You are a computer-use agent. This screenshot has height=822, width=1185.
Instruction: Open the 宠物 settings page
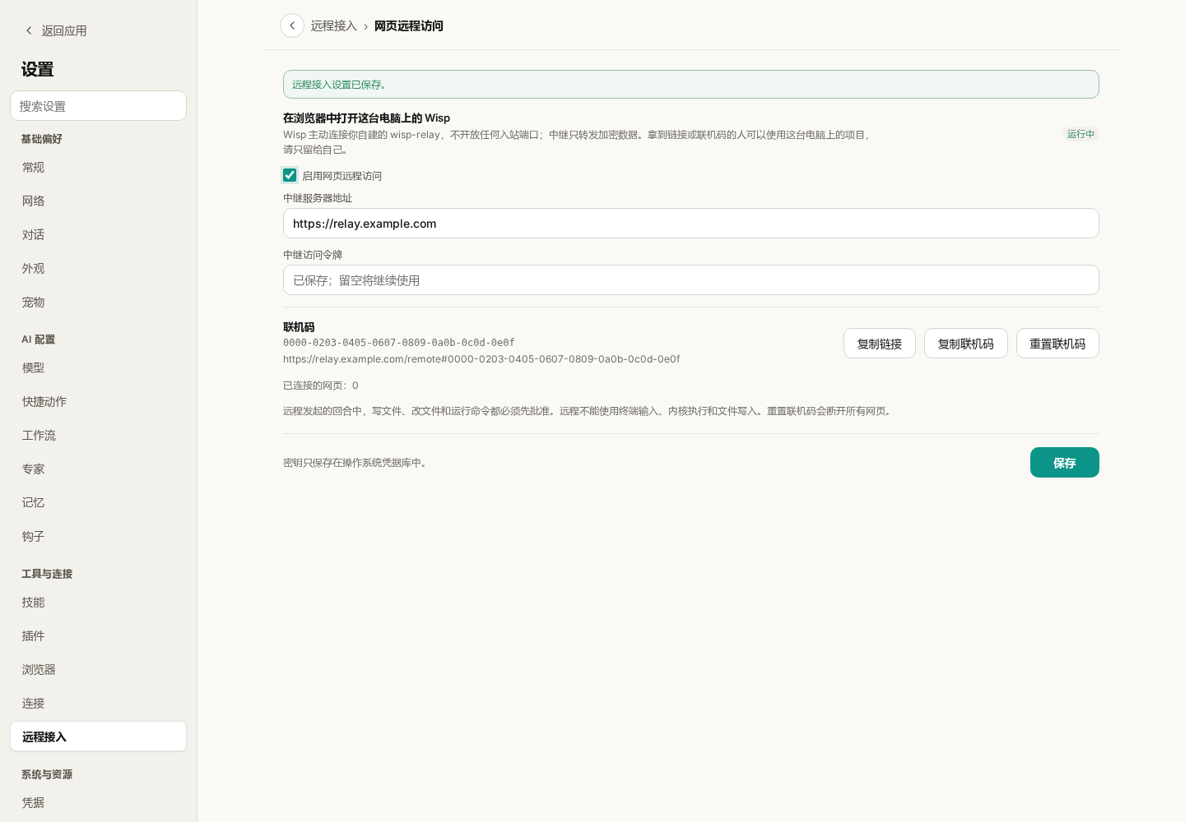click(x=98, y=302)
